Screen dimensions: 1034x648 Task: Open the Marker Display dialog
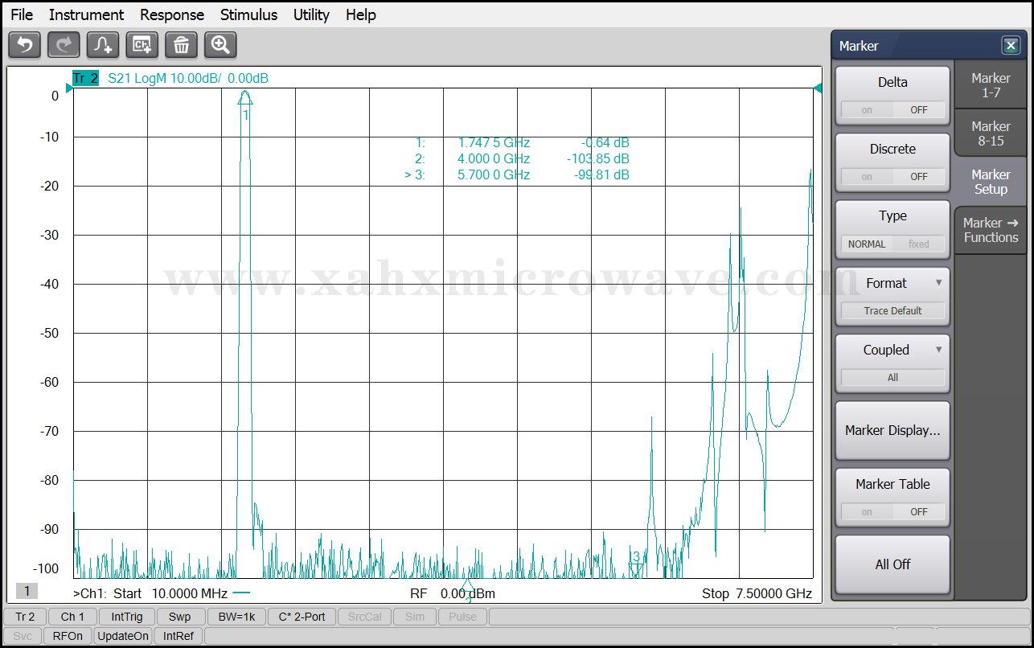click(892, 431)
